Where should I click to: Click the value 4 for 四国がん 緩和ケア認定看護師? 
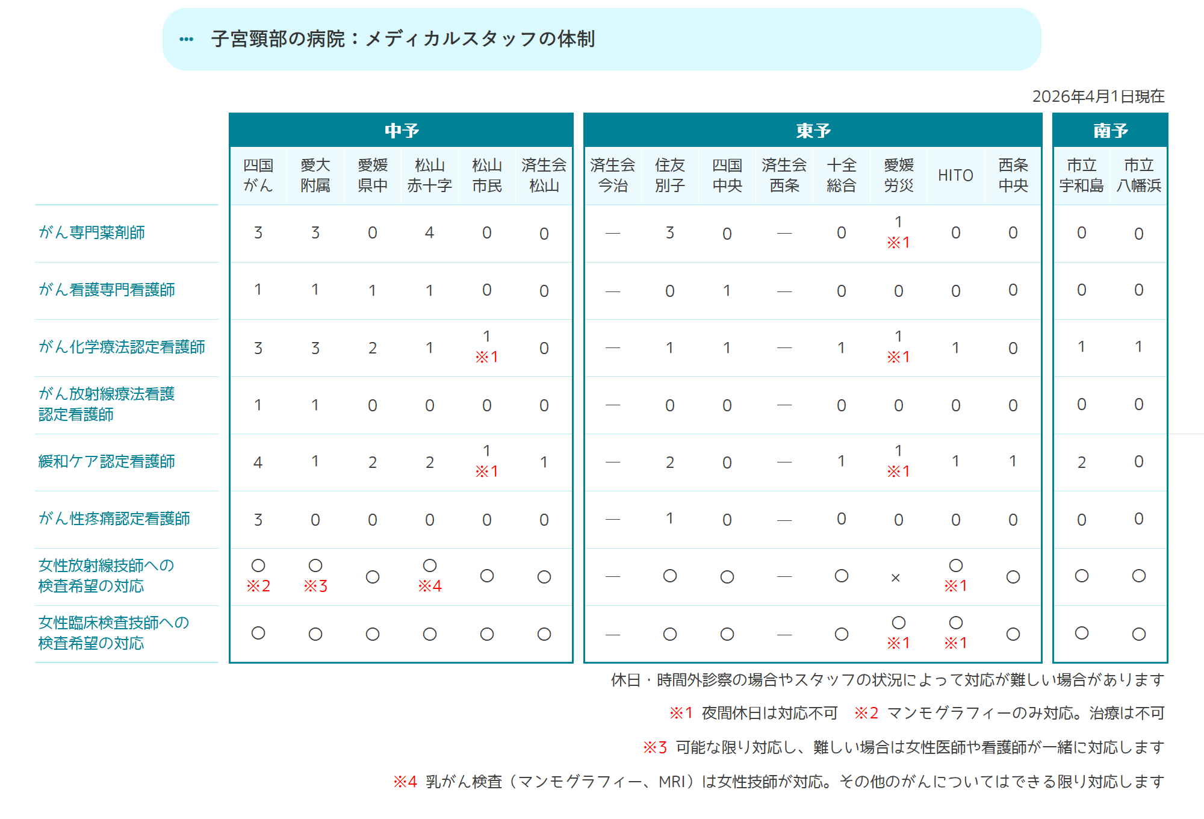click(x=258, y=462)
